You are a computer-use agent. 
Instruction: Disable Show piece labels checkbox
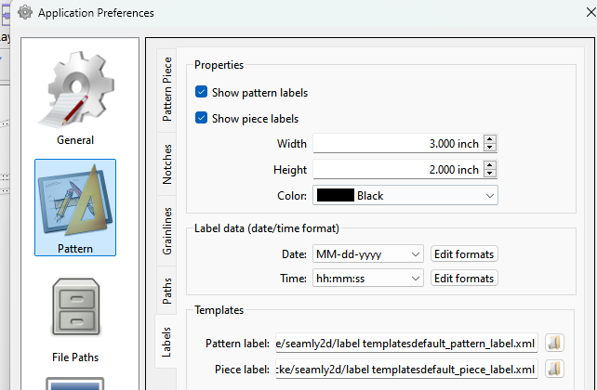tap(202, 119)
